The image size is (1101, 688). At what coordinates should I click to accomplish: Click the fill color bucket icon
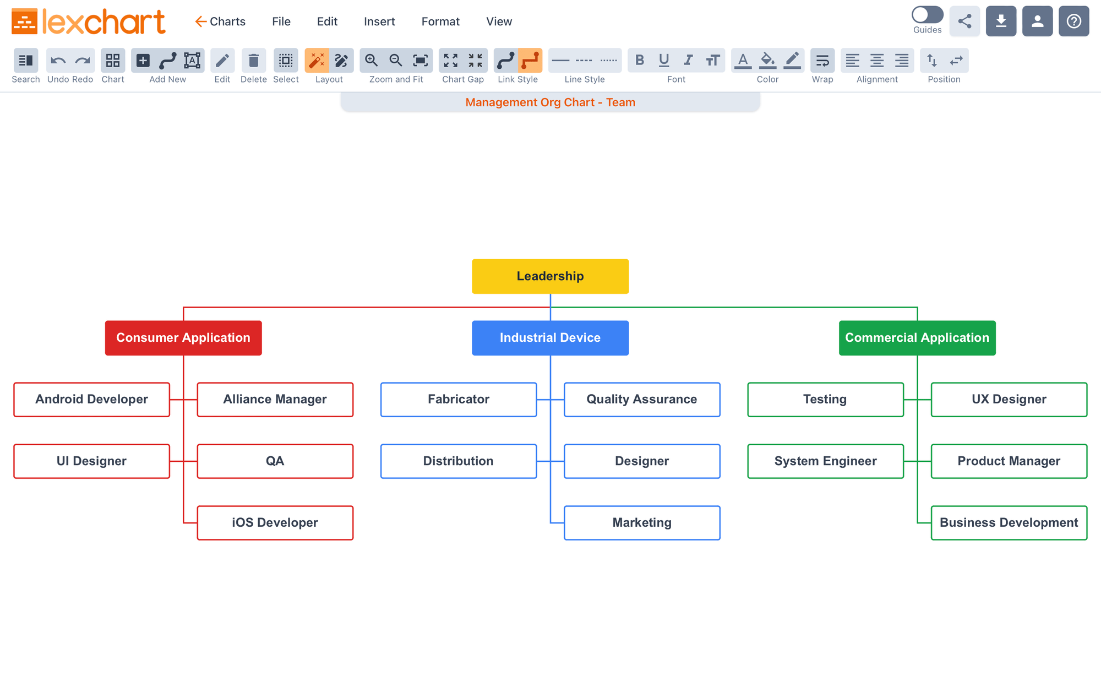point(767,61)
